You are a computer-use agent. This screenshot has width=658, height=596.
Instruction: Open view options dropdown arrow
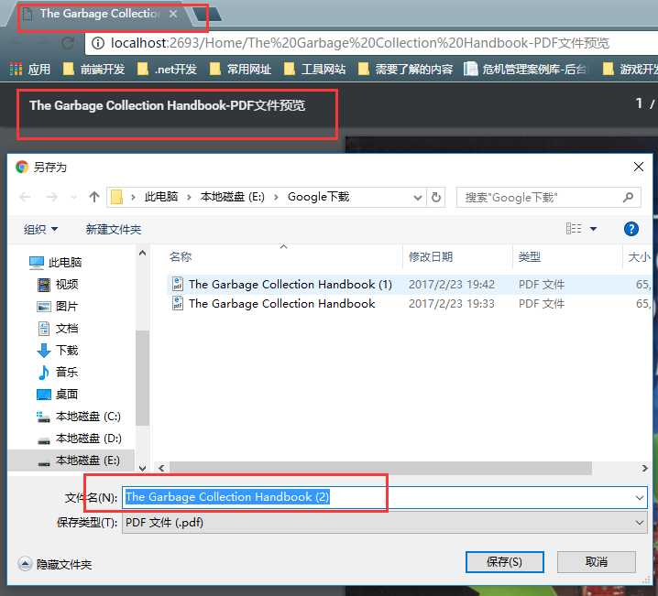click(593, 229)
